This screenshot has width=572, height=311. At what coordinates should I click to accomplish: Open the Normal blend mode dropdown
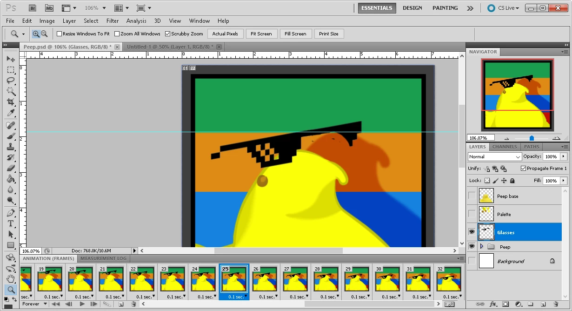tap(494, 156)
